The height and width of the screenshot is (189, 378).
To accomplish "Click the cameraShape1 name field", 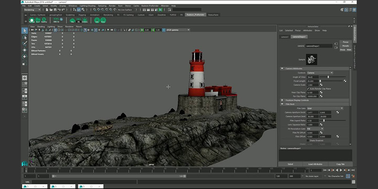I will [319, 46].
